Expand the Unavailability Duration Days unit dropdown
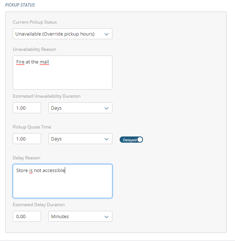This screenshot has height=241, width=235. (x=80, y=108)
